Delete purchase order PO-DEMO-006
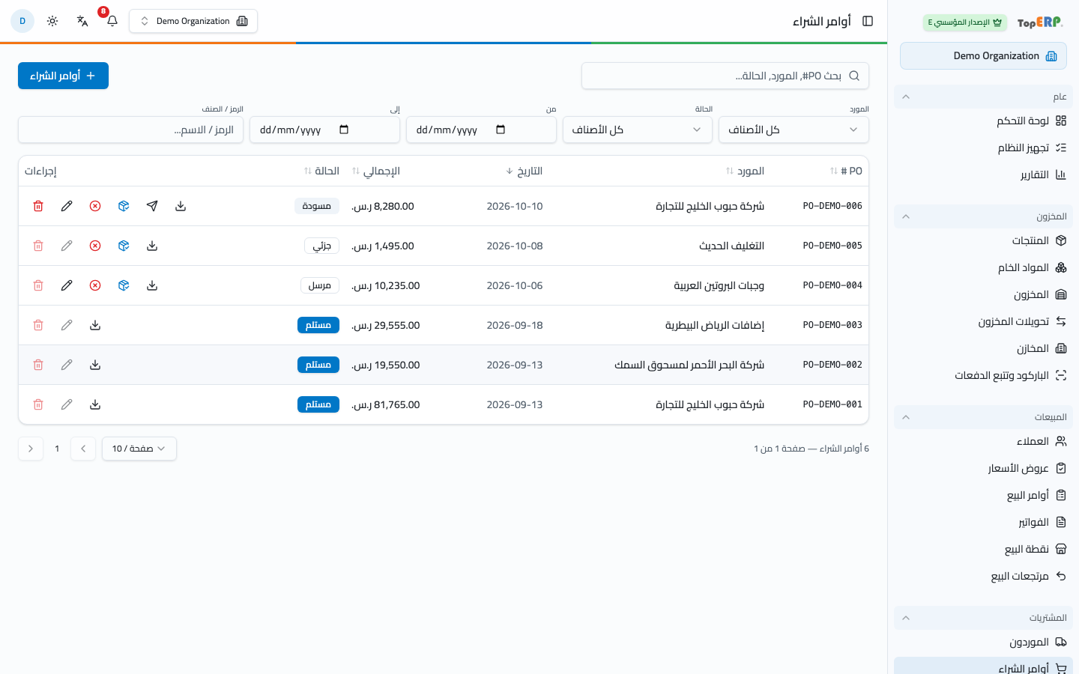1079x674 pixels. coord(38,206)
